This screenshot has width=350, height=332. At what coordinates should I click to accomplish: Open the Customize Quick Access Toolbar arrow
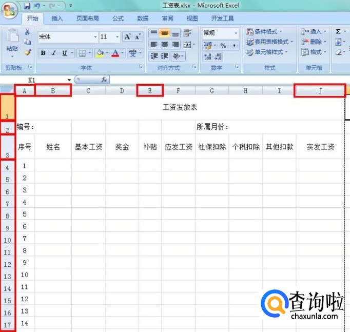pyautogui.click(x=71, y=6)
